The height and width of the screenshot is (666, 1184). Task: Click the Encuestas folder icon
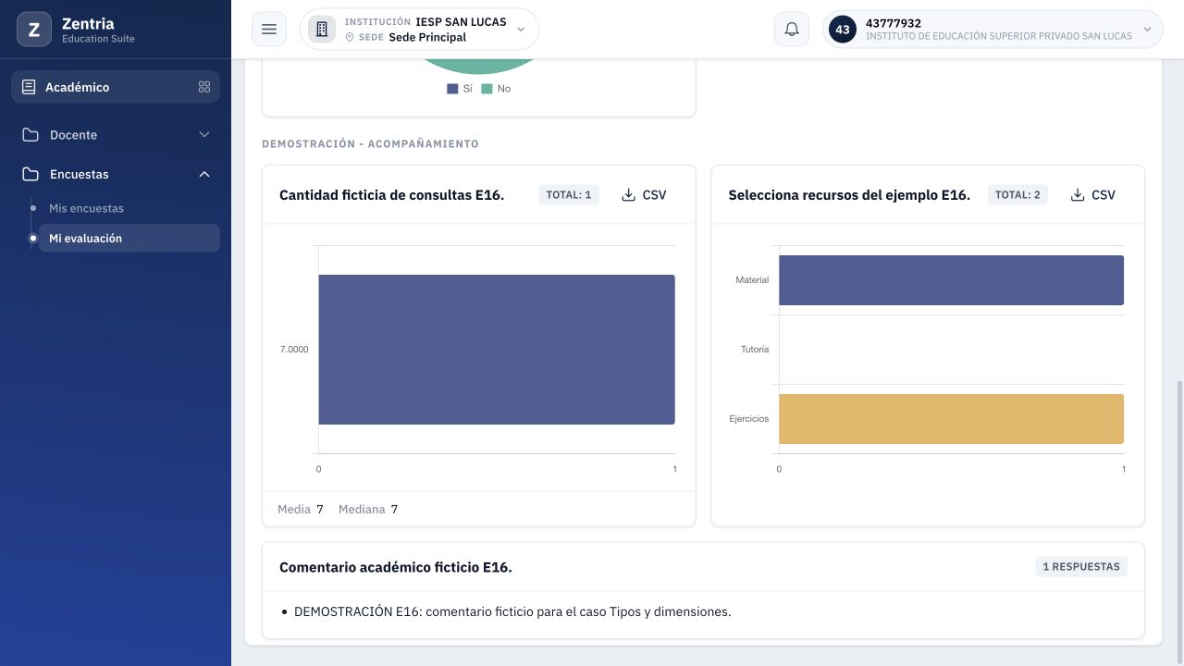31,174
